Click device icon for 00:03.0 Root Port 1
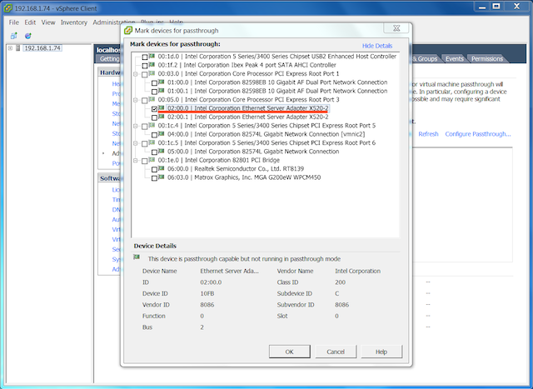The width and height of the screenshot is (533, 389). pyautogui.click(x=152, y=73)
